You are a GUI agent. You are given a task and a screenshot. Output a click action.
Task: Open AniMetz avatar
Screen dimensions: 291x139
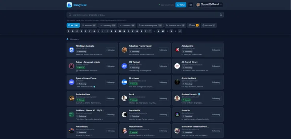coord(71,115)
